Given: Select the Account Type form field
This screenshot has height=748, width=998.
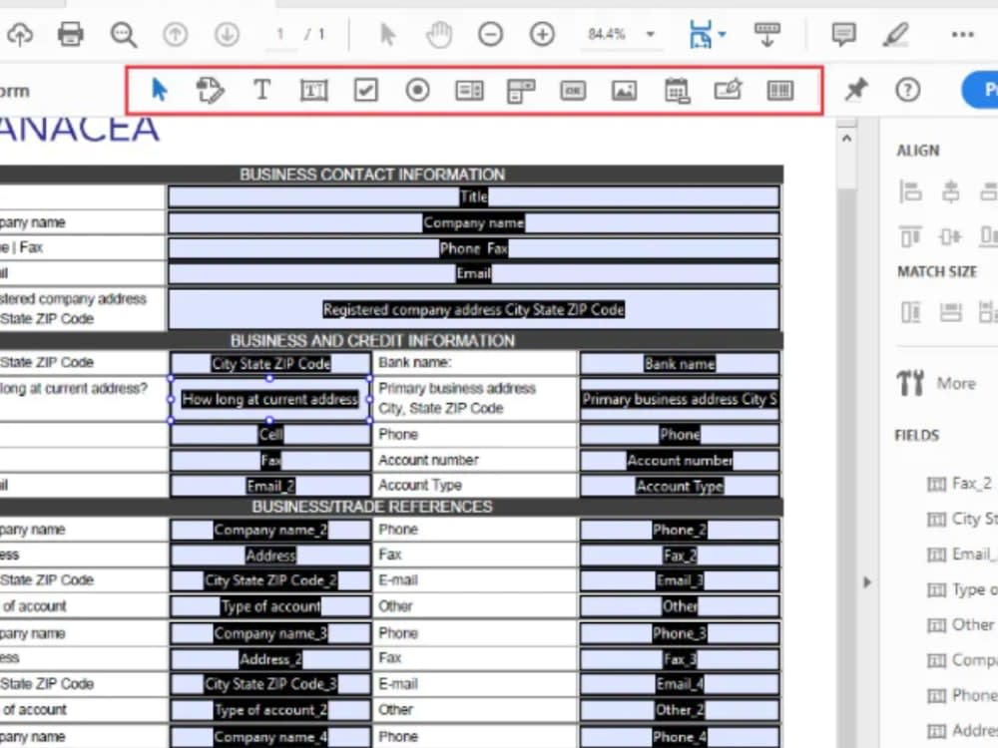Looking at the screenshot, I should click(680, 486).
